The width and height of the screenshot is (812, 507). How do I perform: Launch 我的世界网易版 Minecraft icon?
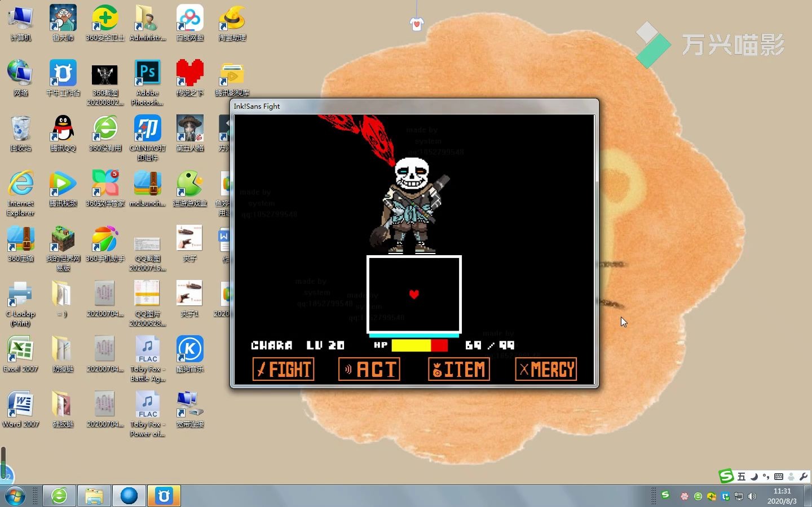[63, 249]
